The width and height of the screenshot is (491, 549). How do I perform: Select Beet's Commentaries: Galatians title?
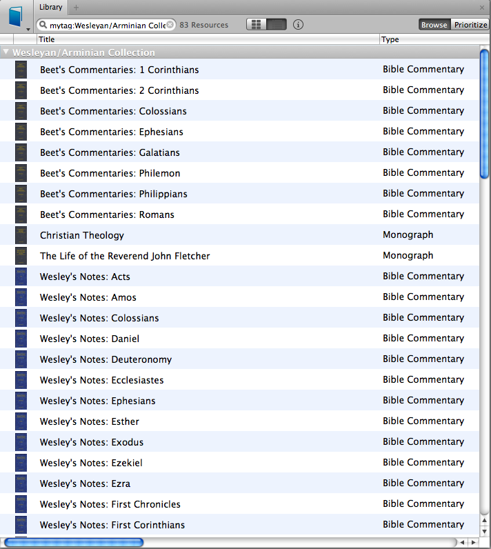point(110,152)
